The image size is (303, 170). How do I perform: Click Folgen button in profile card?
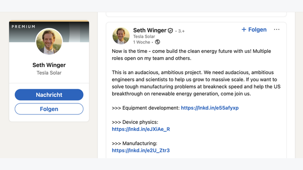[x=49, y=109]
